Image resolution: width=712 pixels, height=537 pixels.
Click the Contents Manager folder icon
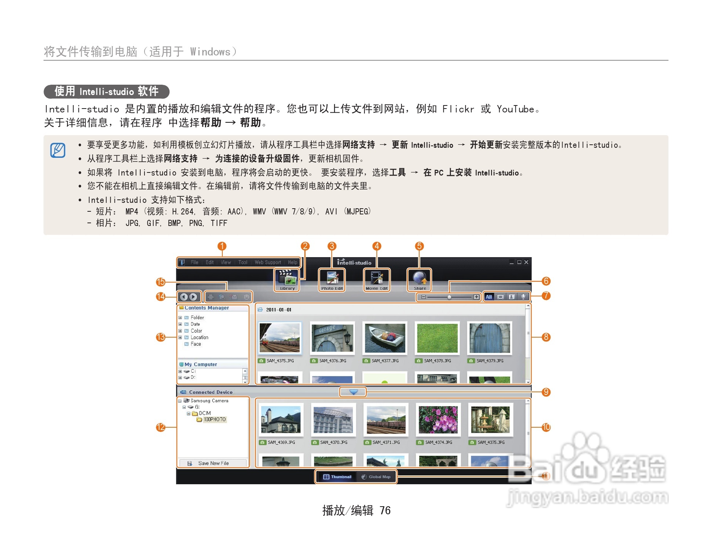pos(181,308)
